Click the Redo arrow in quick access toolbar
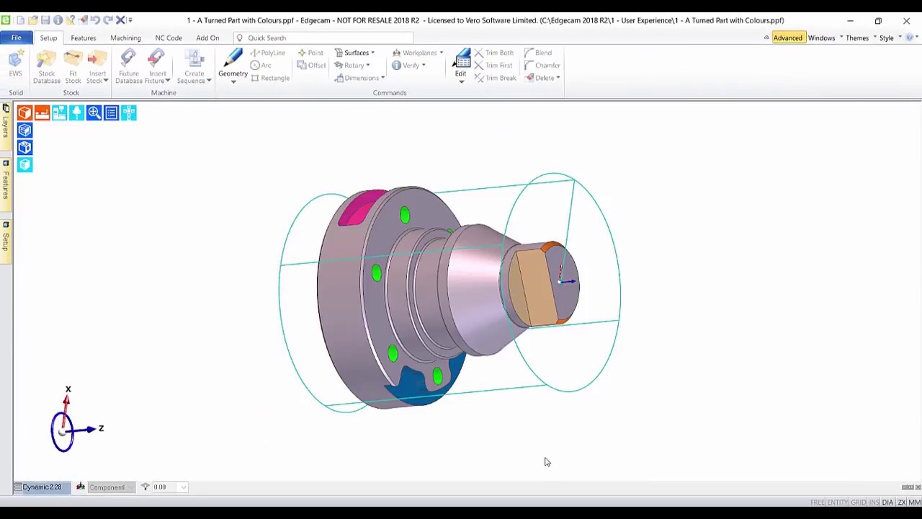 (107, 20)
